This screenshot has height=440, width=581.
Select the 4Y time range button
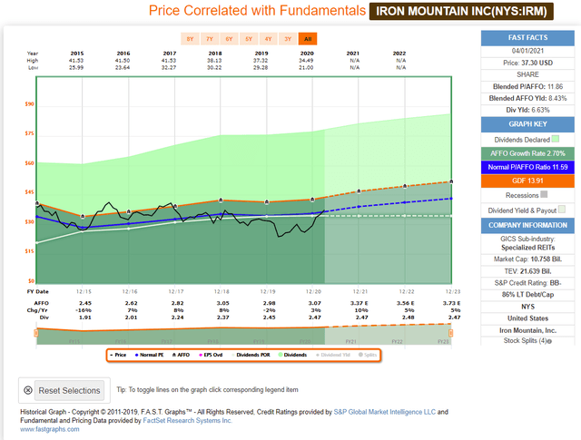pos(269,39)
